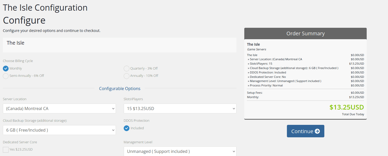Viewport: 388px width, 156px height.
Task: Toggle the DDOS Protection Included checkbox
Action: [x=127, y=128]
